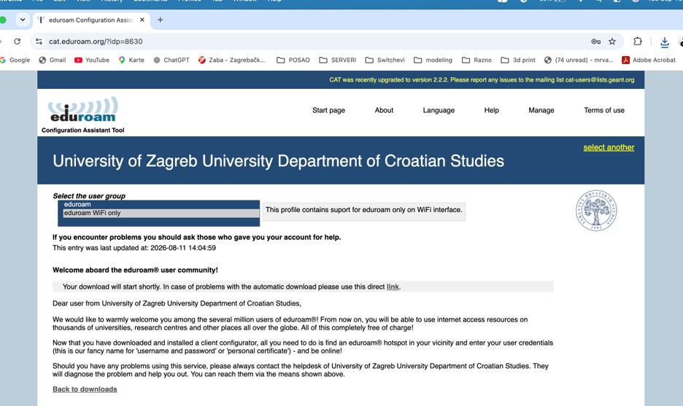The height and width of the screenshot is (406, 683).
Task: Open the Downloads icon in toolbar
Action: [x=664, y=42]
